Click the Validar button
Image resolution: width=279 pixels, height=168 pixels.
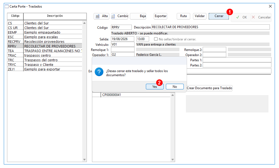(200, 16)
